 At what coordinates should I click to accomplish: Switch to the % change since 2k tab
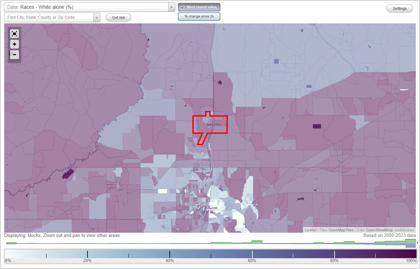(x=199, y=16)
